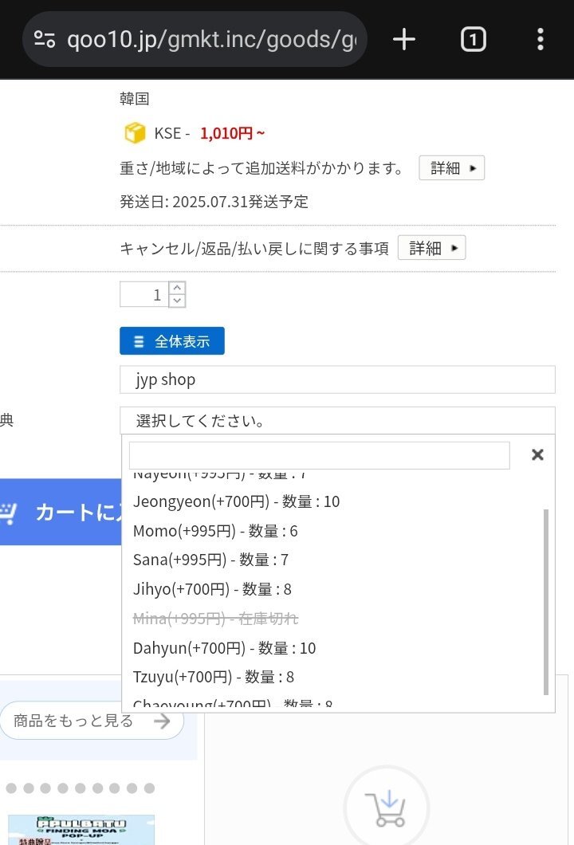Open cancellation/return policy 詳細 button

pos(432,248)
